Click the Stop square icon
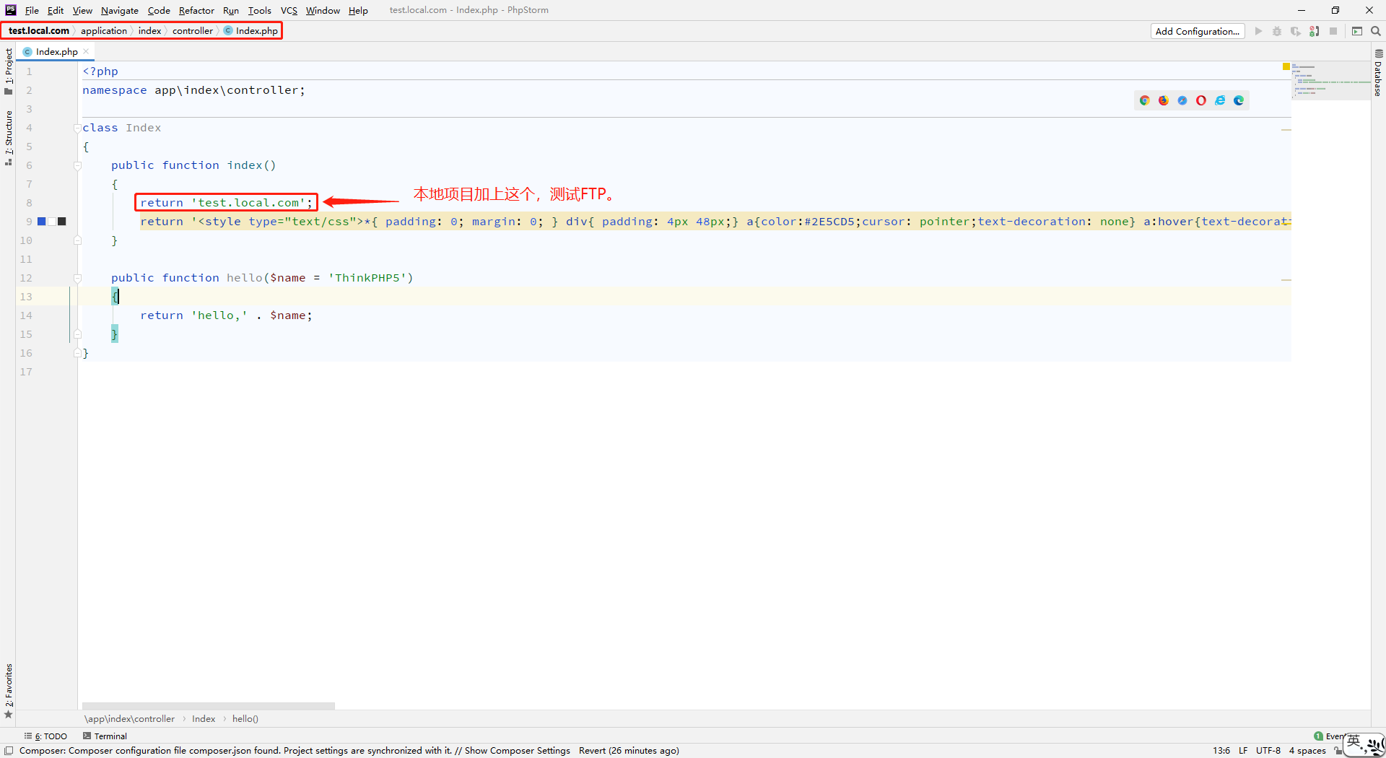 [x=1333, y=31]
